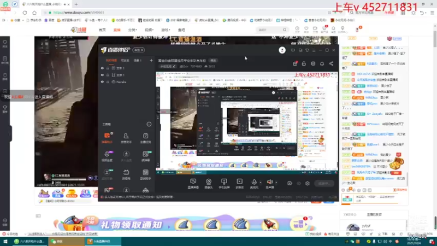The width and height of the screenshot is (437, 246).
Task: Click the 修改 button beside the stream title
Action: 213,61
